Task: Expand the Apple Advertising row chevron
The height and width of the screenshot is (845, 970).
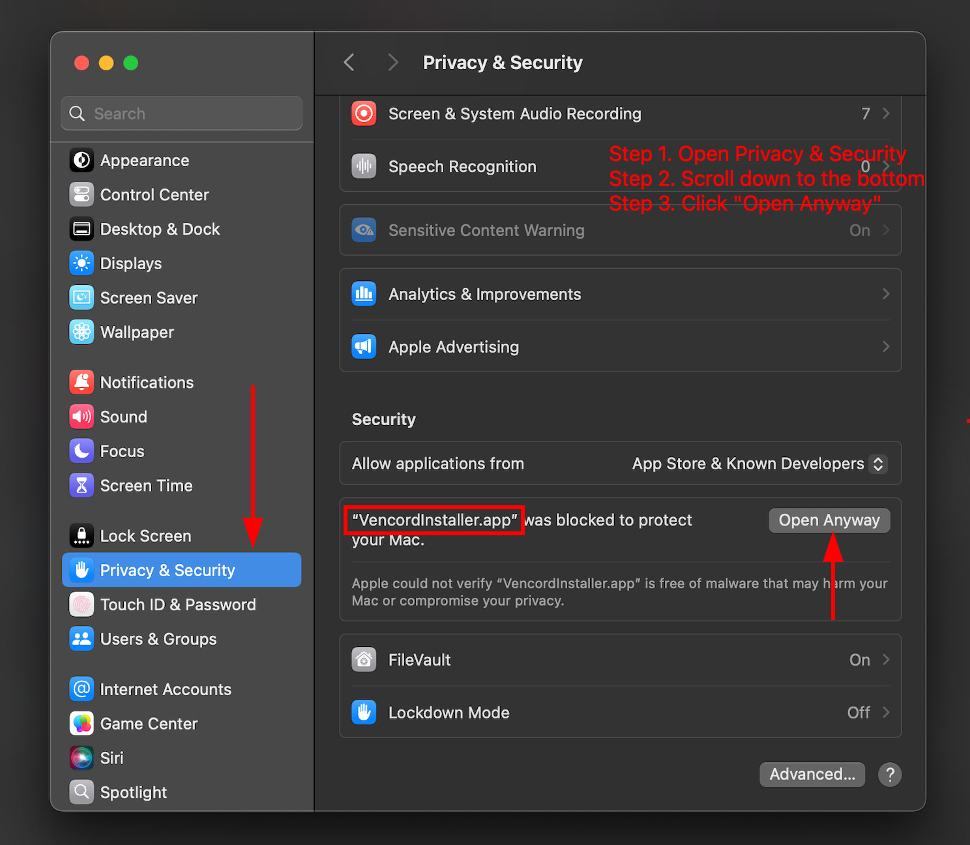Action: click(x=885, y=347)
